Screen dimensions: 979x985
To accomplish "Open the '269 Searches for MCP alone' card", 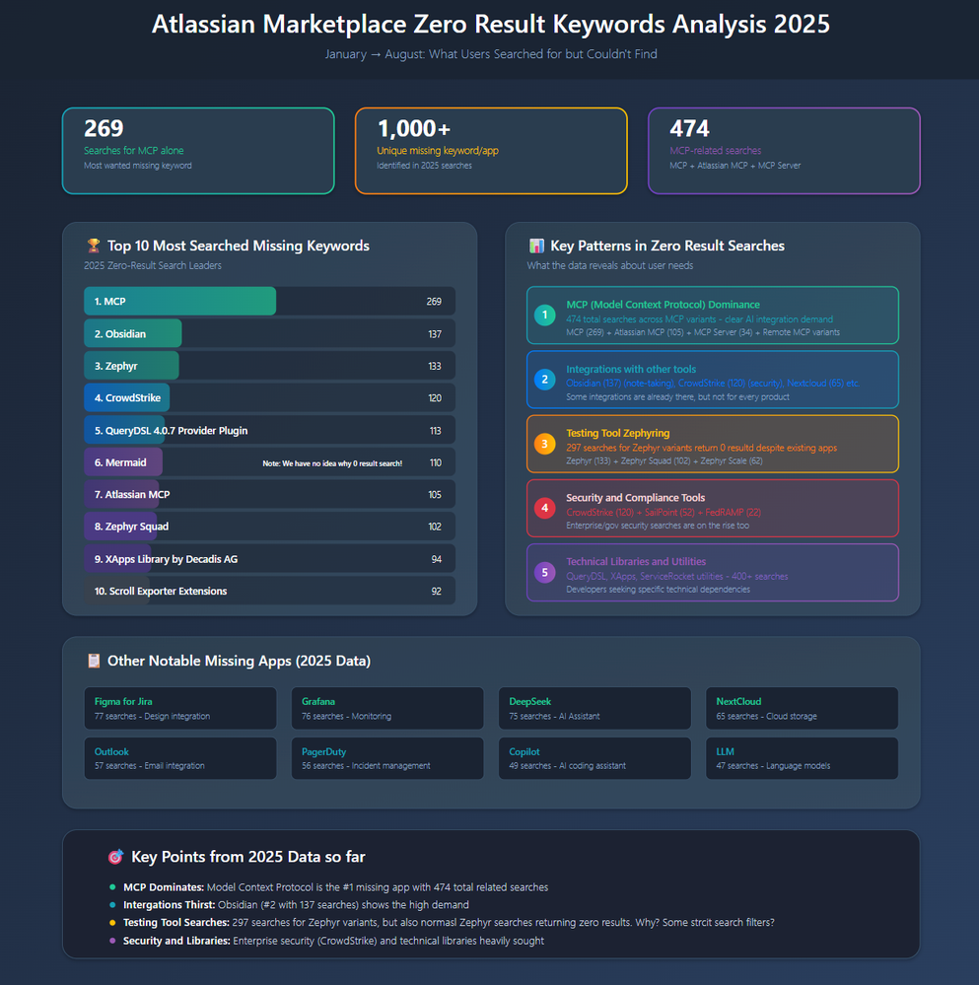I will coord(198,151).
